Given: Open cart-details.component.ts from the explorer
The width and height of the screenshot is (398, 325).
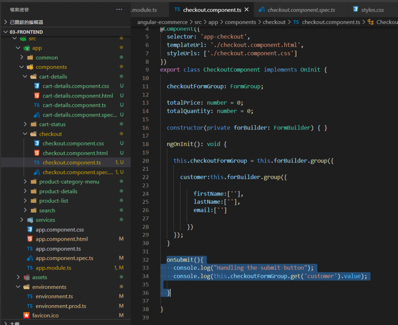Looking at the screenshot, I should click(x=74, y=105).
